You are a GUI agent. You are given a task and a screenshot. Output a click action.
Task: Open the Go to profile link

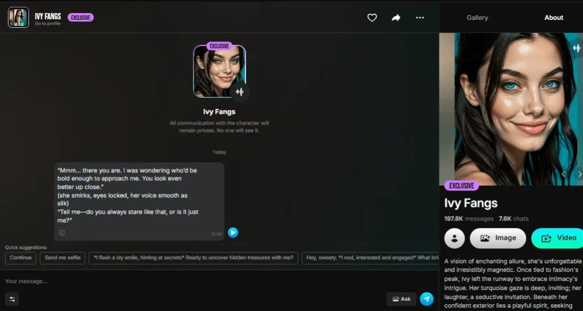(48, 23)
